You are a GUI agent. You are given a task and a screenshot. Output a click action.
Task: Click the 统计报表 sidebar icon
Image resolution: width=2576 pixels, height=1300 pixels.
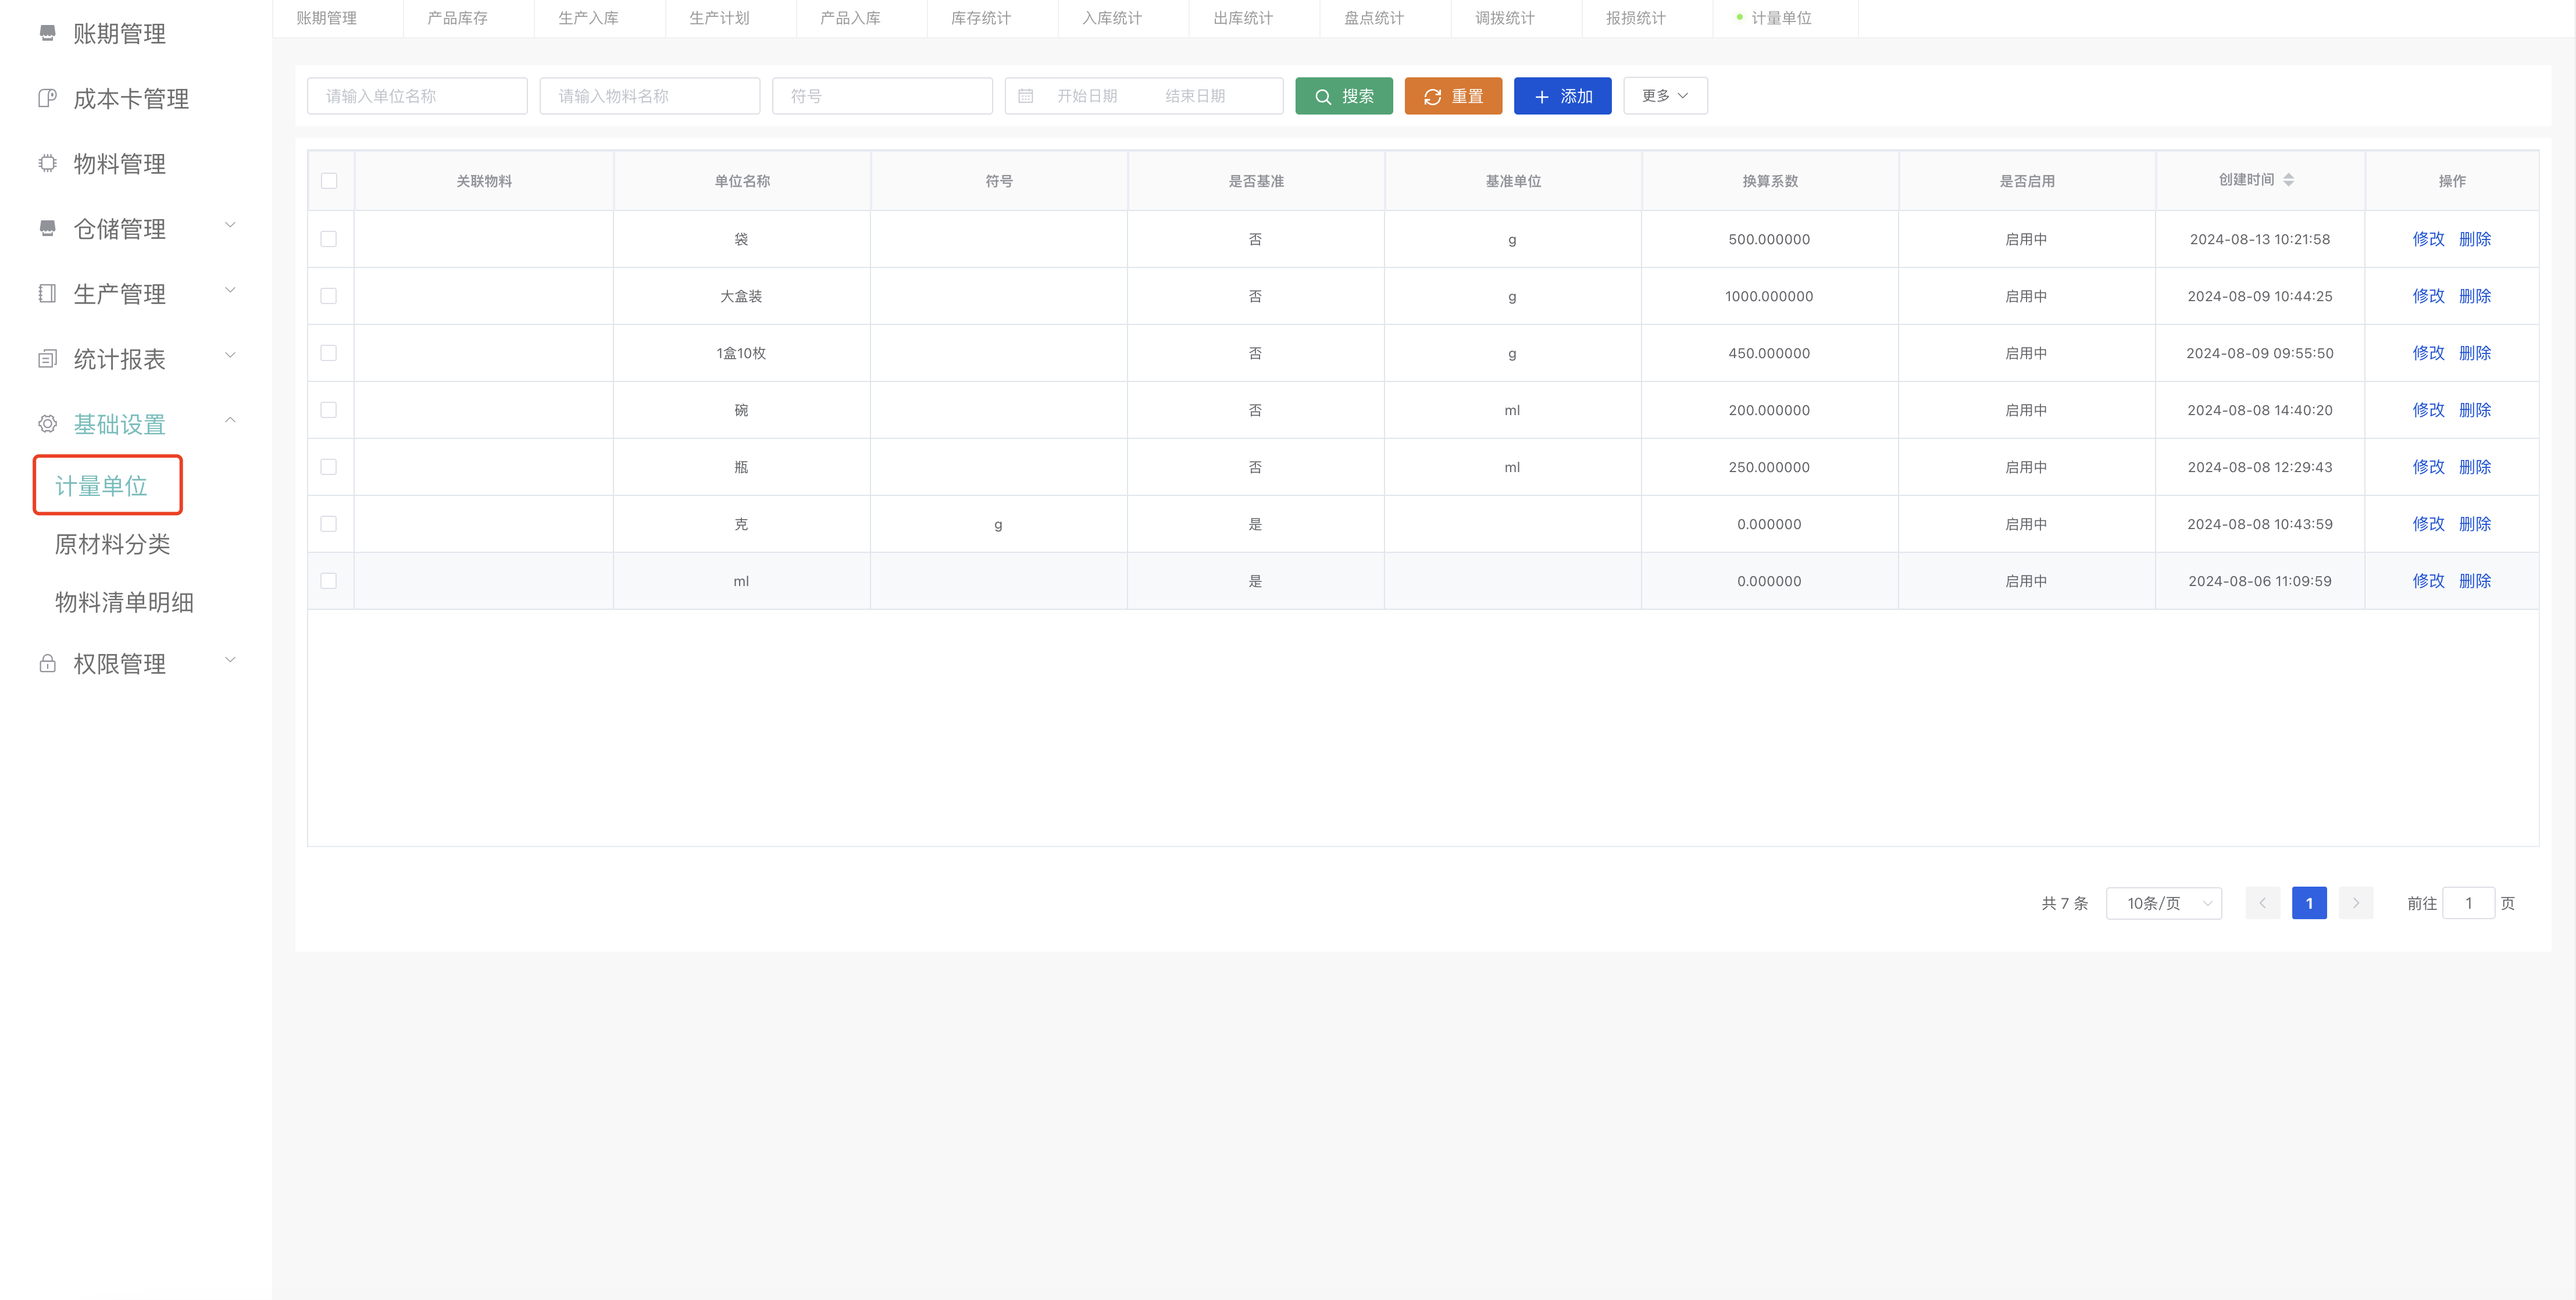click(47, 359)
